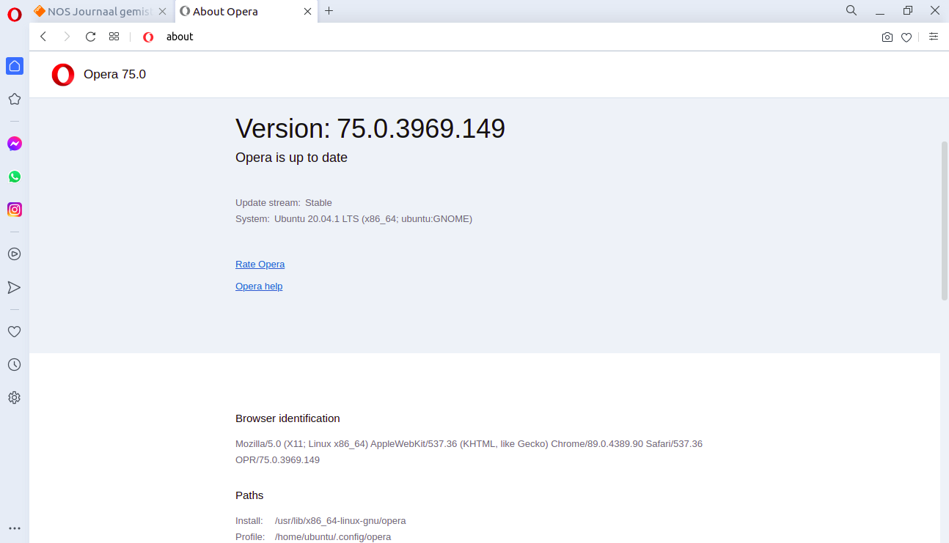This screenshot has width=949, height=543.
Task: Open Easy Setup panel
Action: tap(934, 37)
